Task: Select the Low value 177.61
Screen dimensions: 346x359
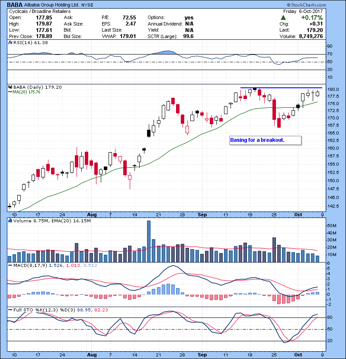Action: point(44,30)
